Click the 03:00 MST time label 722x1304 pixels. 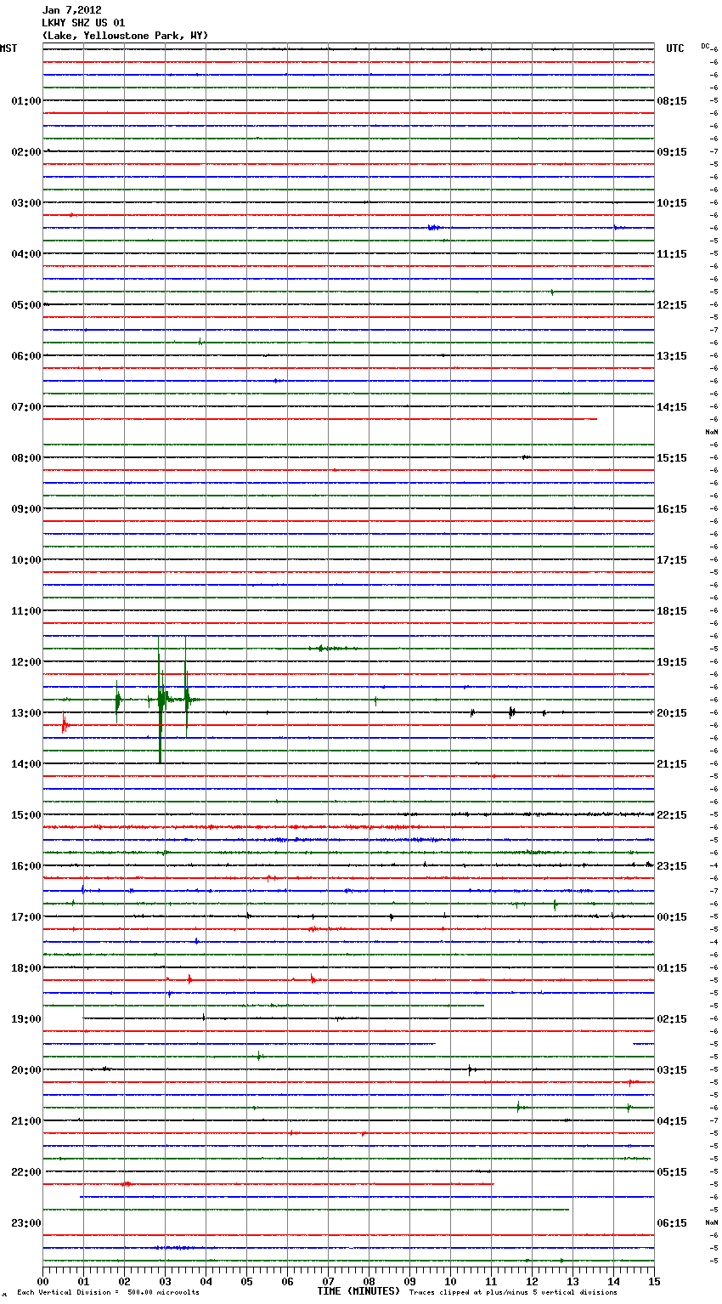pyautogui.click(x=25, y=203)
